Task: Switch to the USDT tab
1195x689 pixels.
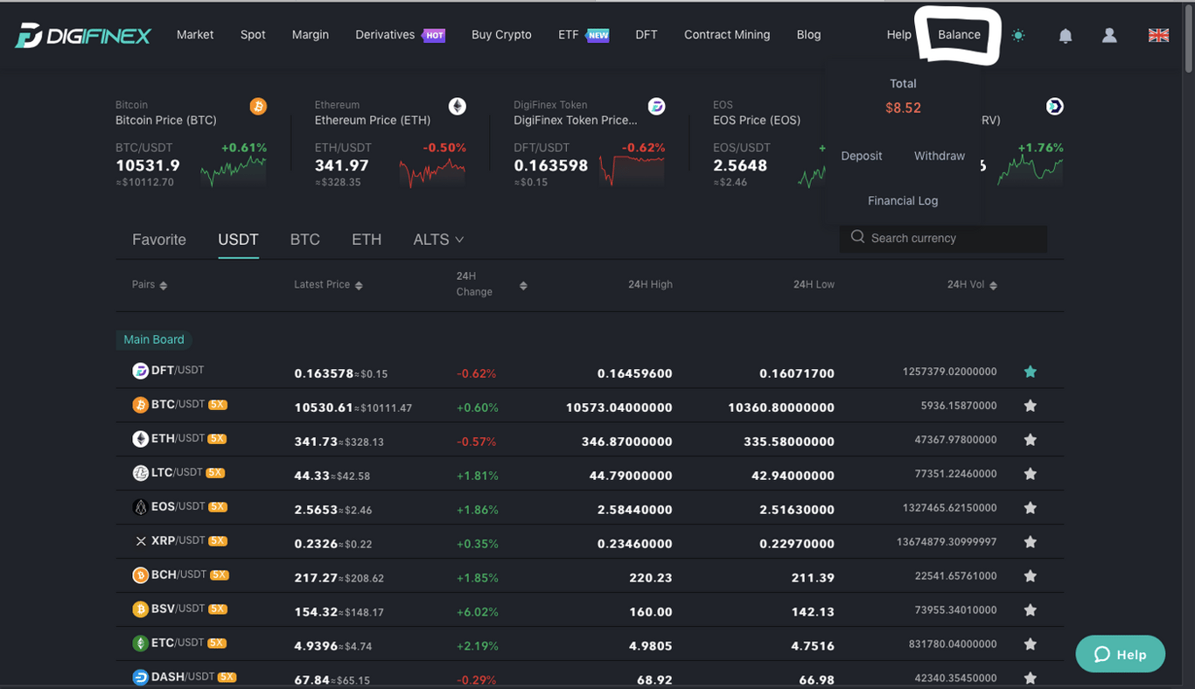Action: click(238, 240)
